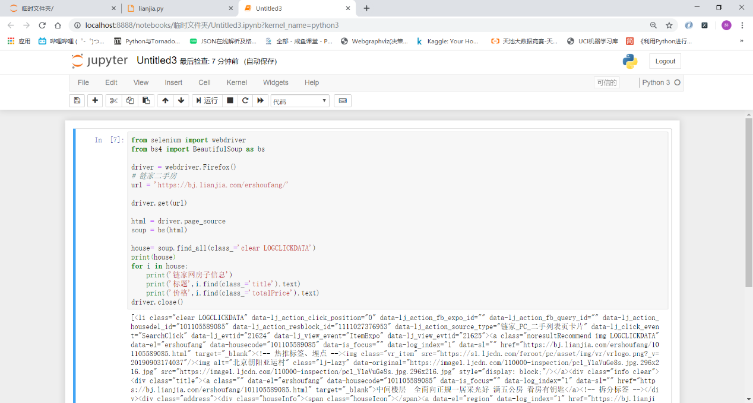The height and width of the screenshot is (403, 753).
Task: Click the Logout button
Action: click(665, 61)
